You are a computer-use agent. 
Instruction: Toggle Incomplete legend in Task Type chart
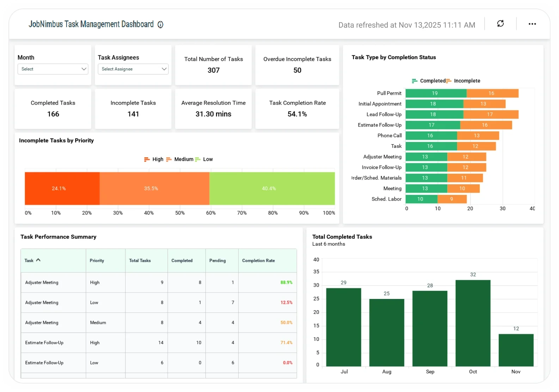coord(463,81)
